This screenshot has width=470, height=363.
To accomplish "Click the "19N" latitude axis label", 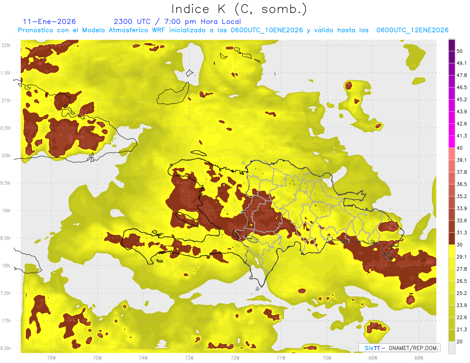I will click(x=6, y=211).
